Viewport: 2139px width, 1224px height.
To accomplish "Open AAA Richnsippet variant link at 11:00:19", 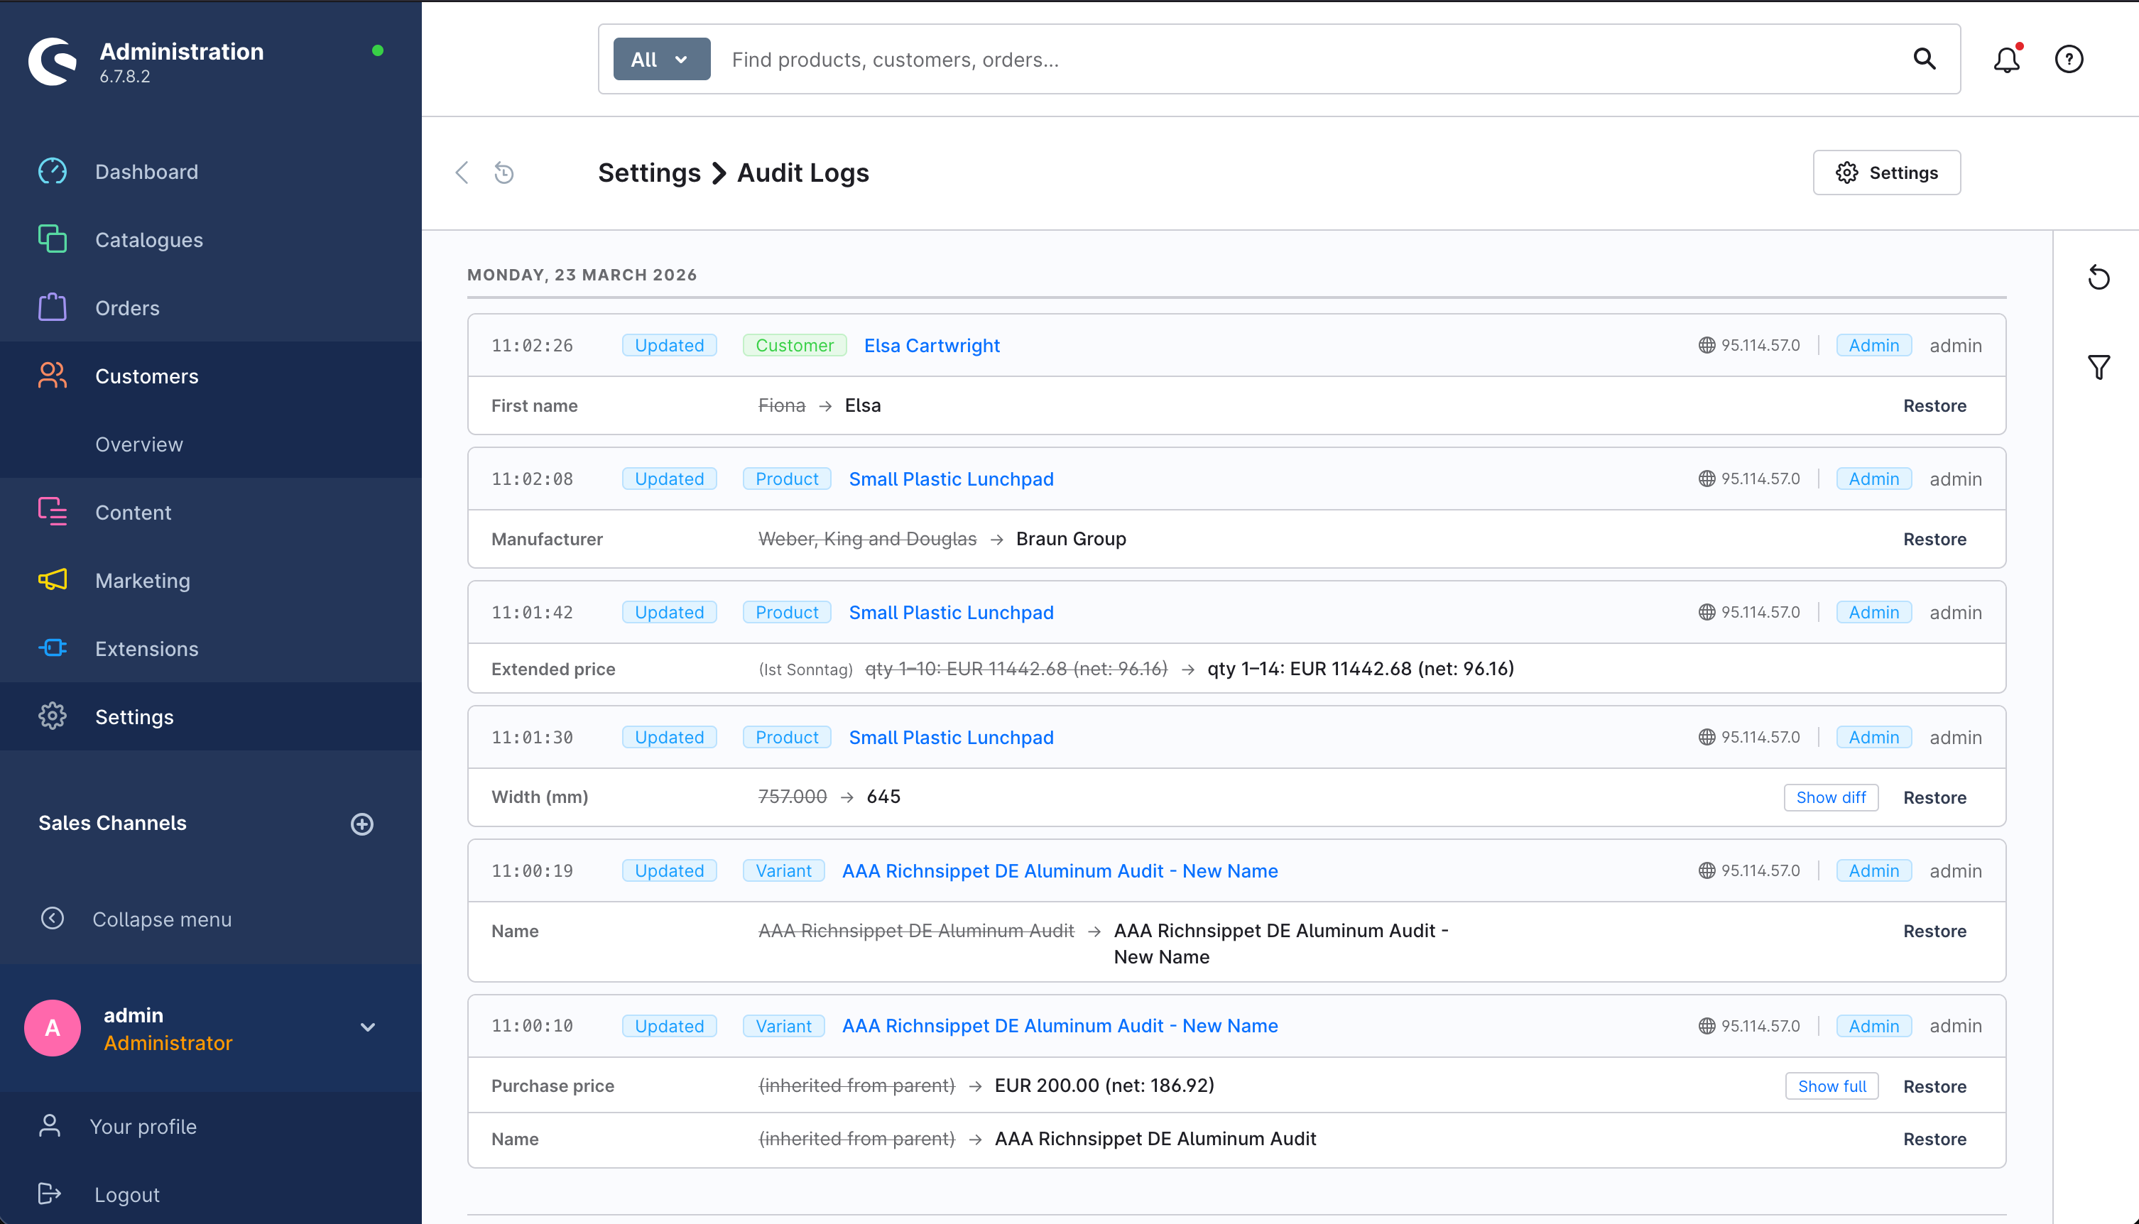I will pos(1060,871).
